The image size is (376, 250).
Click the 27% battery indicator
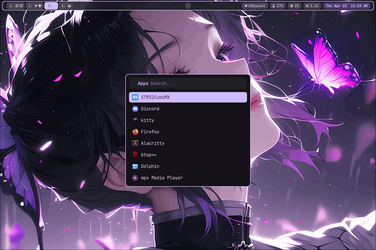(278, 6)
